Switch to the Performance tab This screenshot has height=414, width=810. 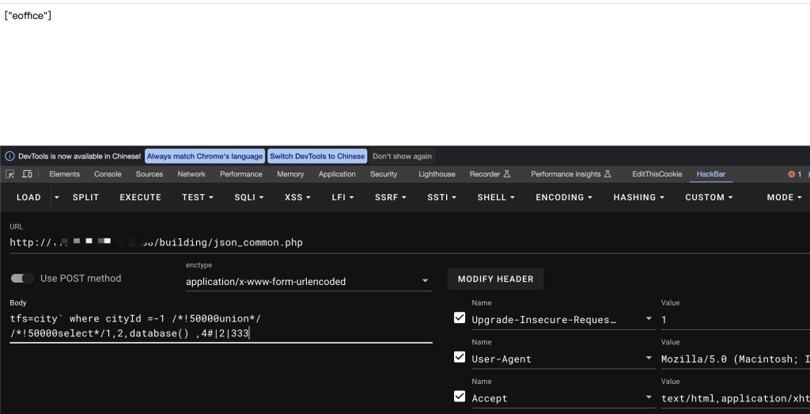240,174
